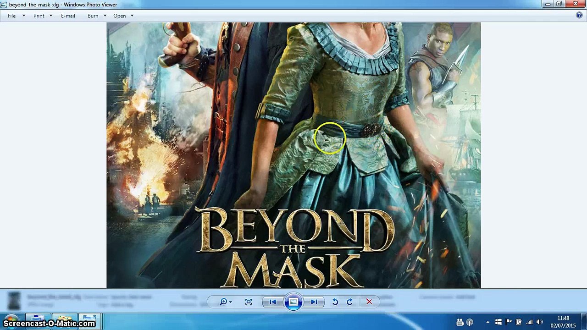The image size is (587, 330).
Task: Show hidden system tray icons
Action: 487,322
